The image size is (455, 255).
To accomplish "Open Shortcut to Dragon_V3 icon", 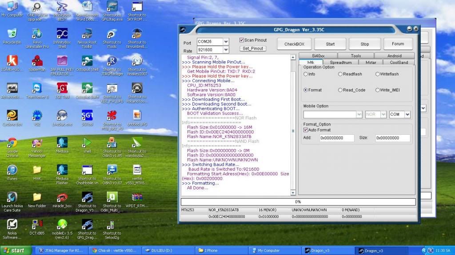I will pyautogui.click(x=87, y=202).
